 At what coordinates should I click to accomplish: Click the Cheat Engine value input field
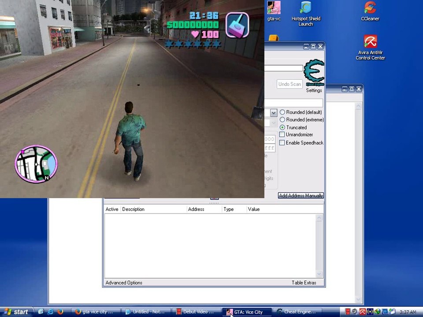point(293,103)
